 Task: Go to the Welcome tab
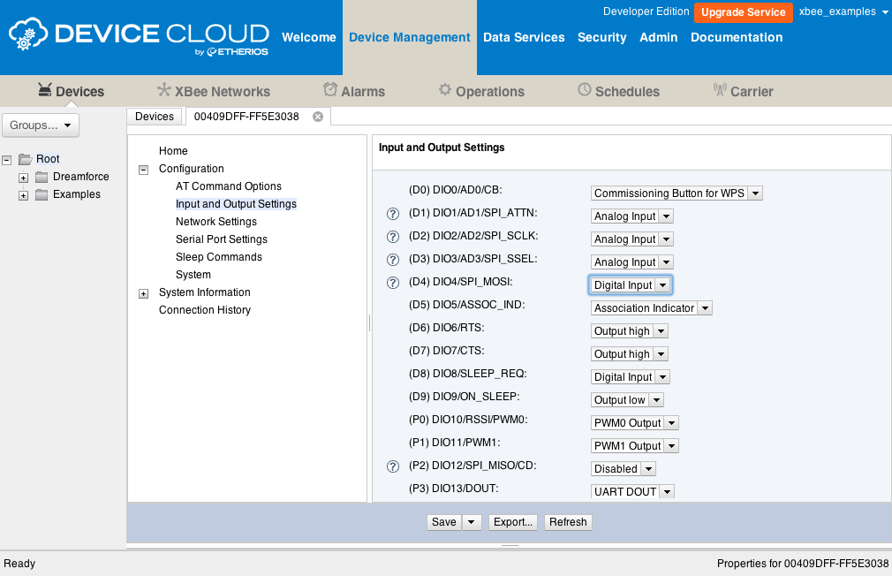click(309, 38)
